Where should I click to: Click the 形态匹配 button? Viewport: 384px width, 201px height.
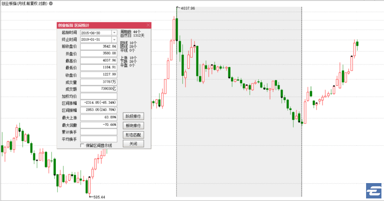coord(133,135)
